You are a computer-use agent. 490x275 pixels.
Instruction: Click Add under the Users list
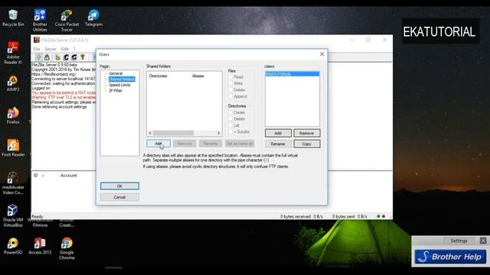(x=278, y=133)
